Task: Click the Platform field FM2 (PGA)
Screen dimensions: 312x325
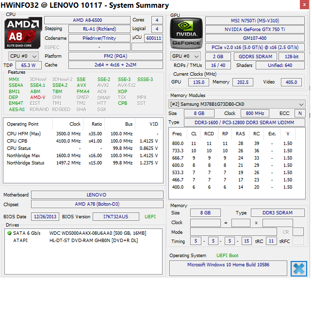Action: click(x=115, y=56)
